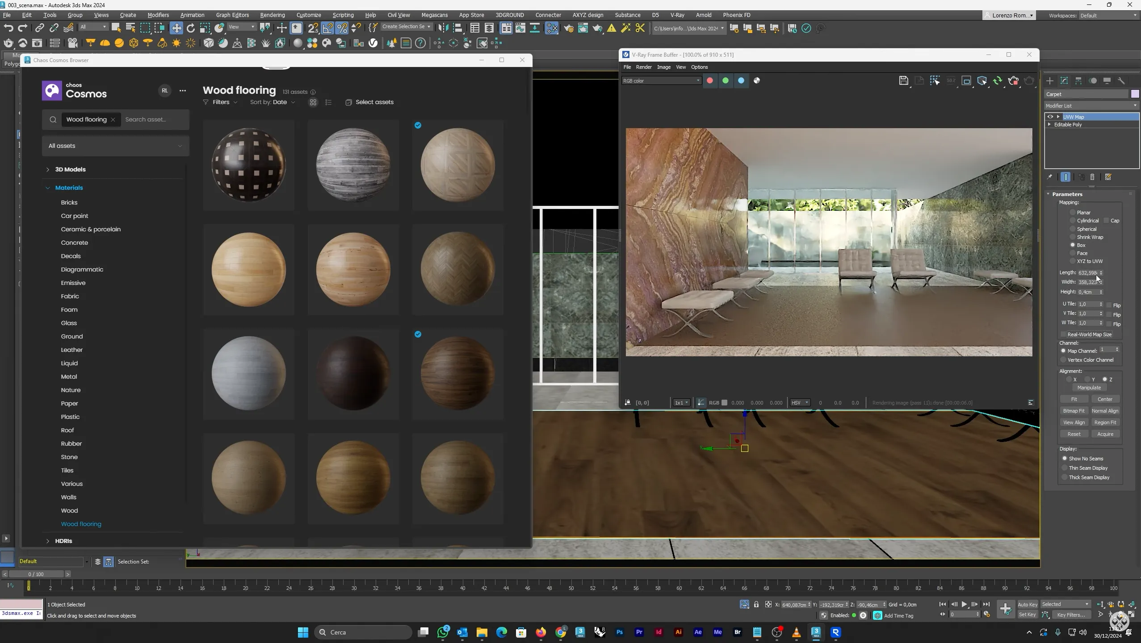Click the Select and Rotate tool

pos(191,28)
